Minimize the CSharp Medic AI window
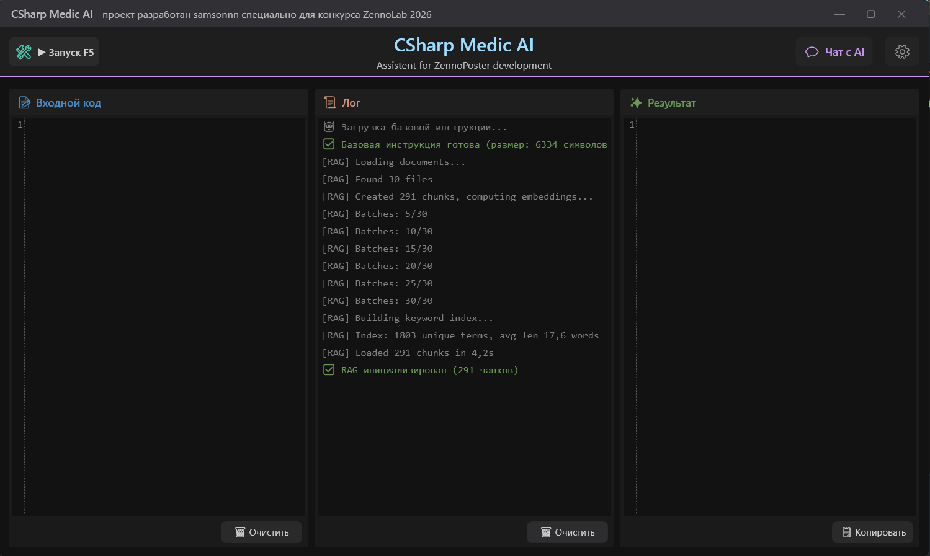The height and width of the screenshot is (556, 930). 839,14
